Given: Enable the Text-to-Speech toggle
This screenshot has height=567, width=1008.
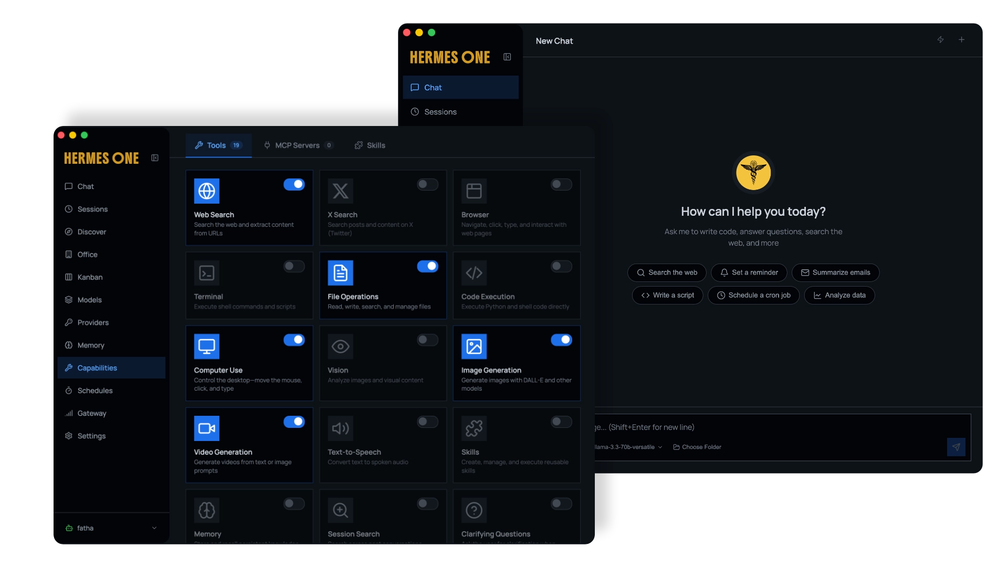Looking at the screenshot, I should tap(428, 422).
